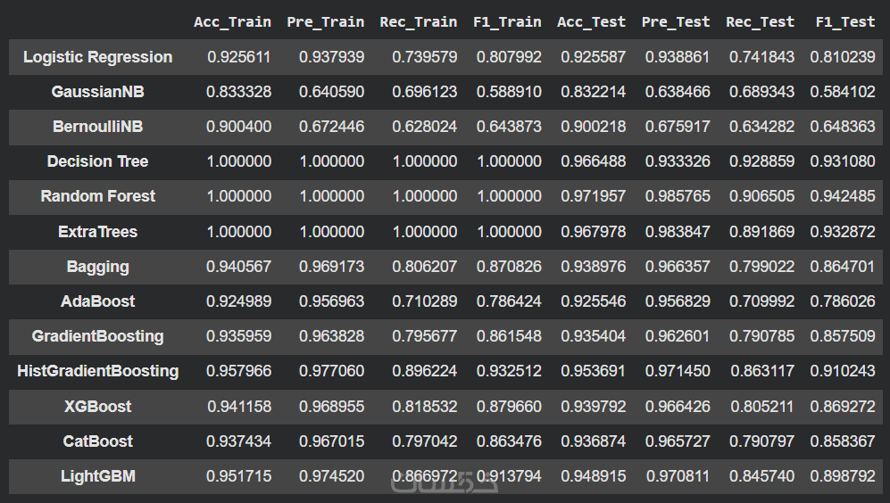Click BernoulliNB F1_Train value 0.643873
This screenshot has width=890, height=503.
coord(509,127)
